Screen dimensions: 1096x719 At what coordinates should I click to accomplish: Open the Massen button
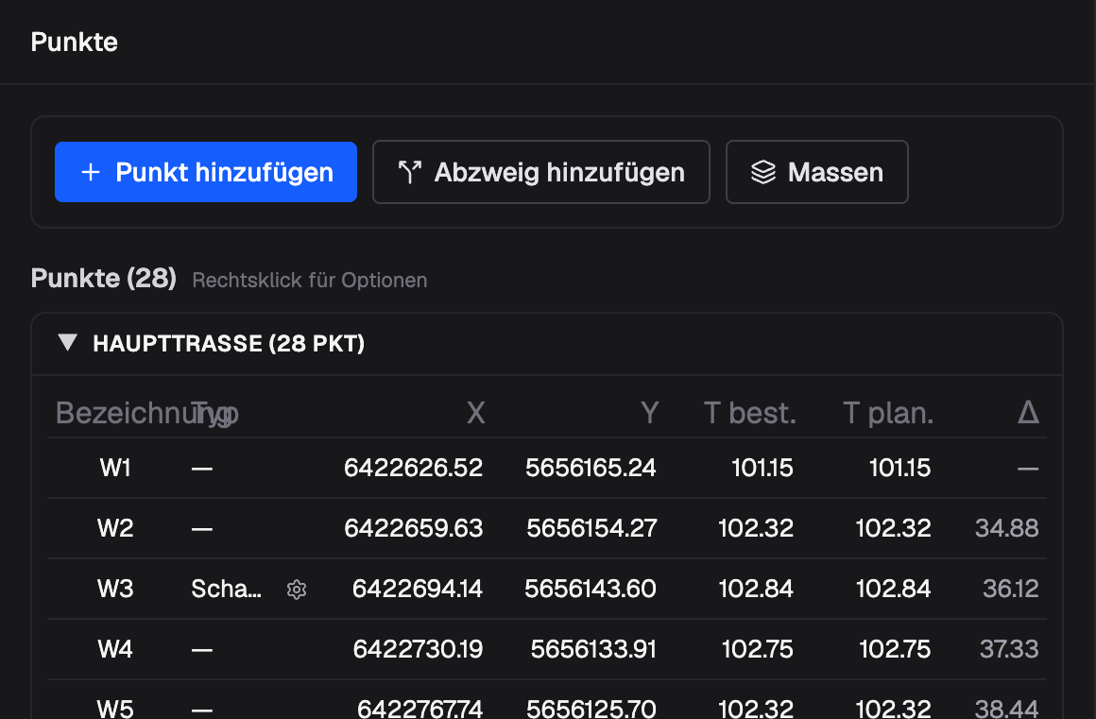[x=817, y=172]
